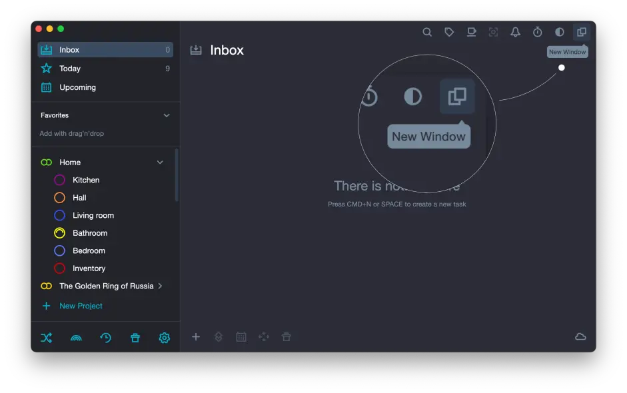Collapse the Home project chevron

point(160,163)
